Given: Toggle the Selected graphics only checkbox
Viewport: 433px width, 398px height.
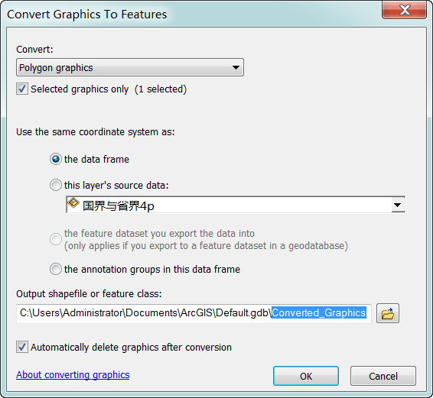Looking at the screenshot, I should click(22, 89).
